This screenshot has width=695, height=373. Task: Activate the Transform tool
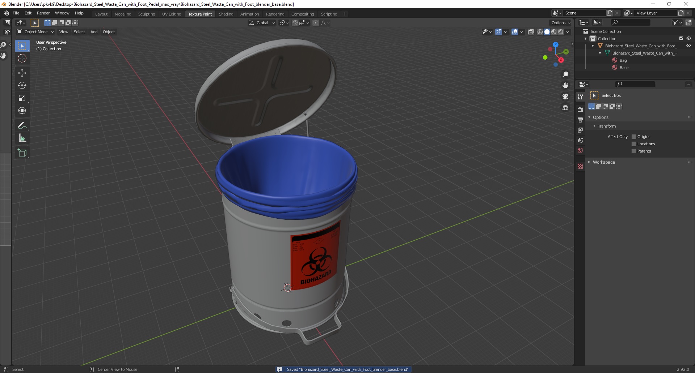(22, 111)
